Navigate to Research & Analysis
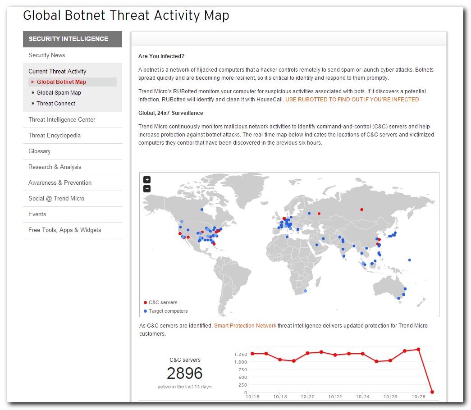 55,167
